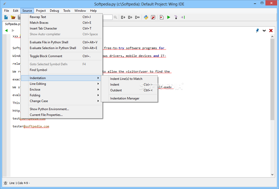Go forward with the gray right arrow
The image size is (279, 189).
point(13,30)
